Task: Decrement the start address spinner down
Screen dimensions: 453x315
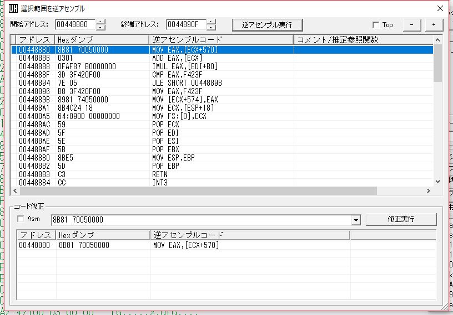Action: click(x=100, y=27)
